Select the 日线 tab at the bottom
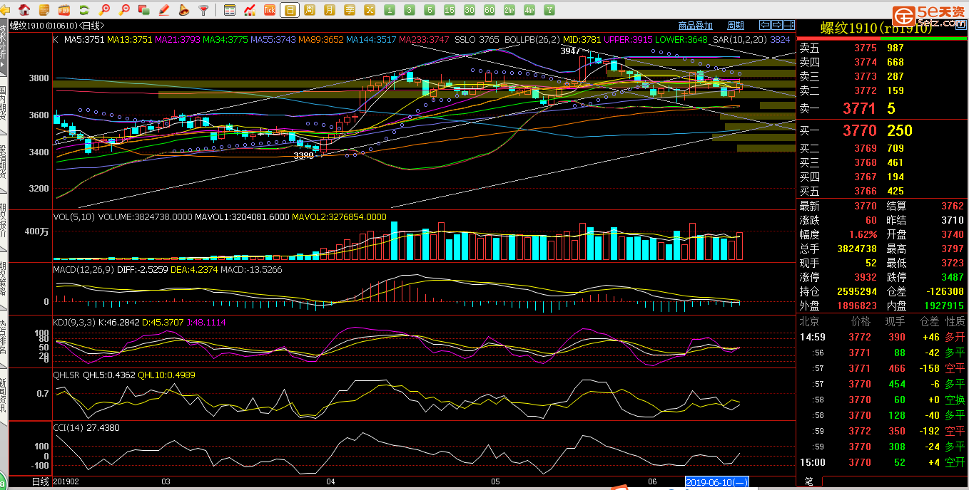 tap(41, 482)
